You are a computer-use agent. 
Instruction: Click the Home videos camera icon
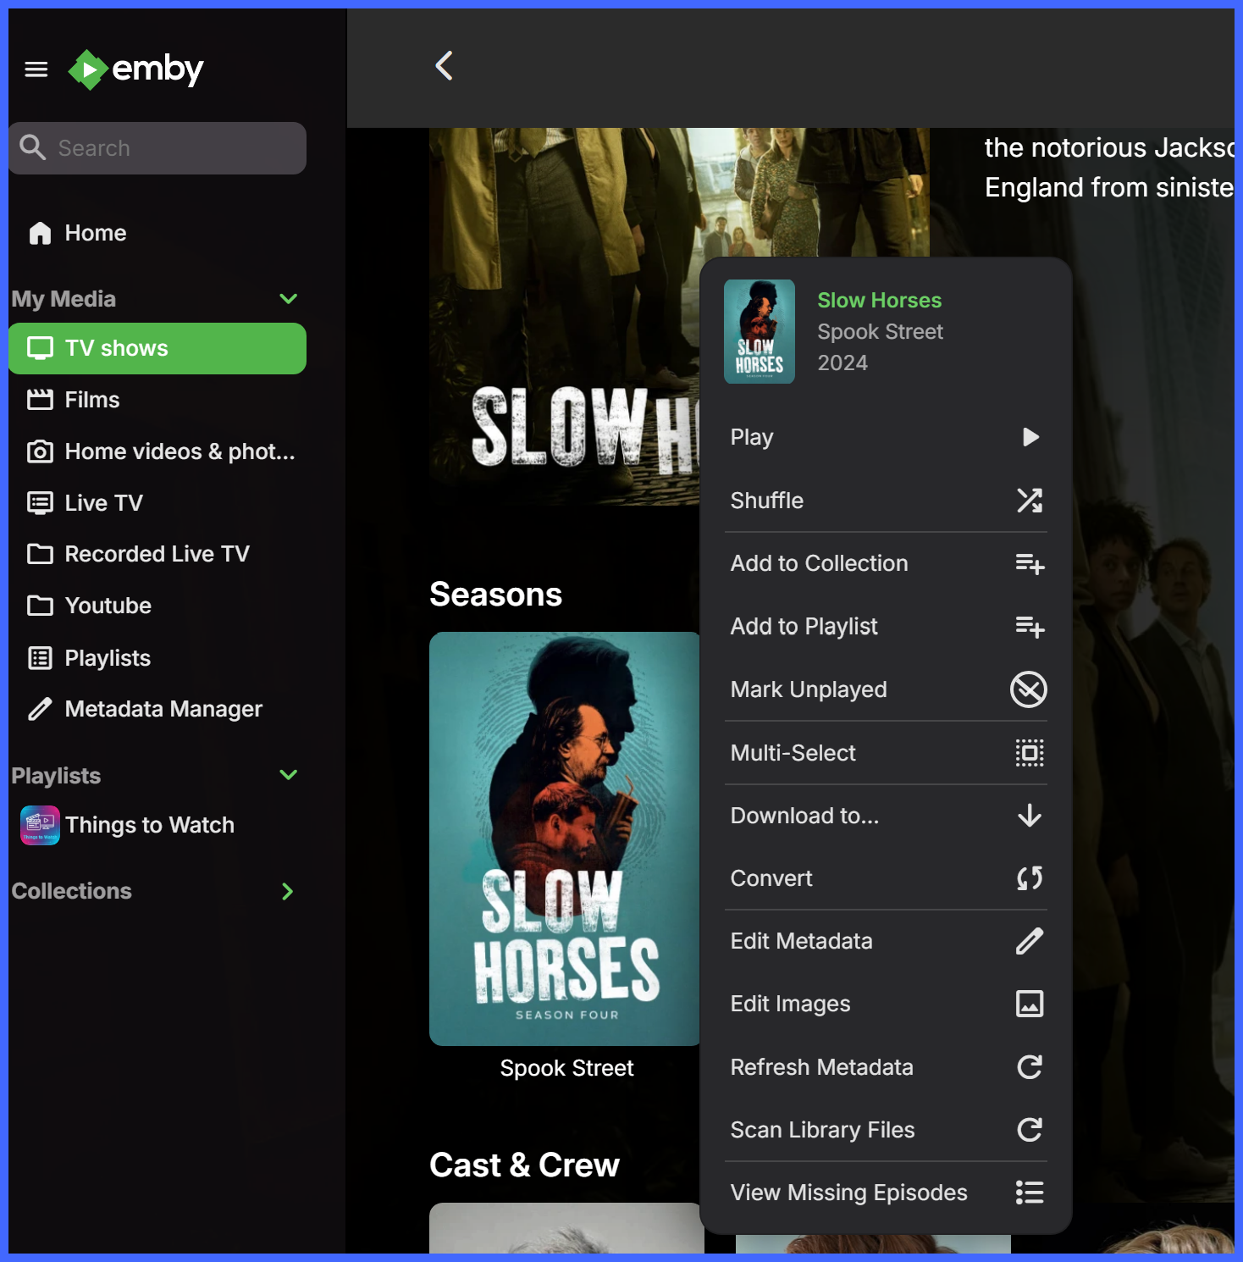pos(40,451)
